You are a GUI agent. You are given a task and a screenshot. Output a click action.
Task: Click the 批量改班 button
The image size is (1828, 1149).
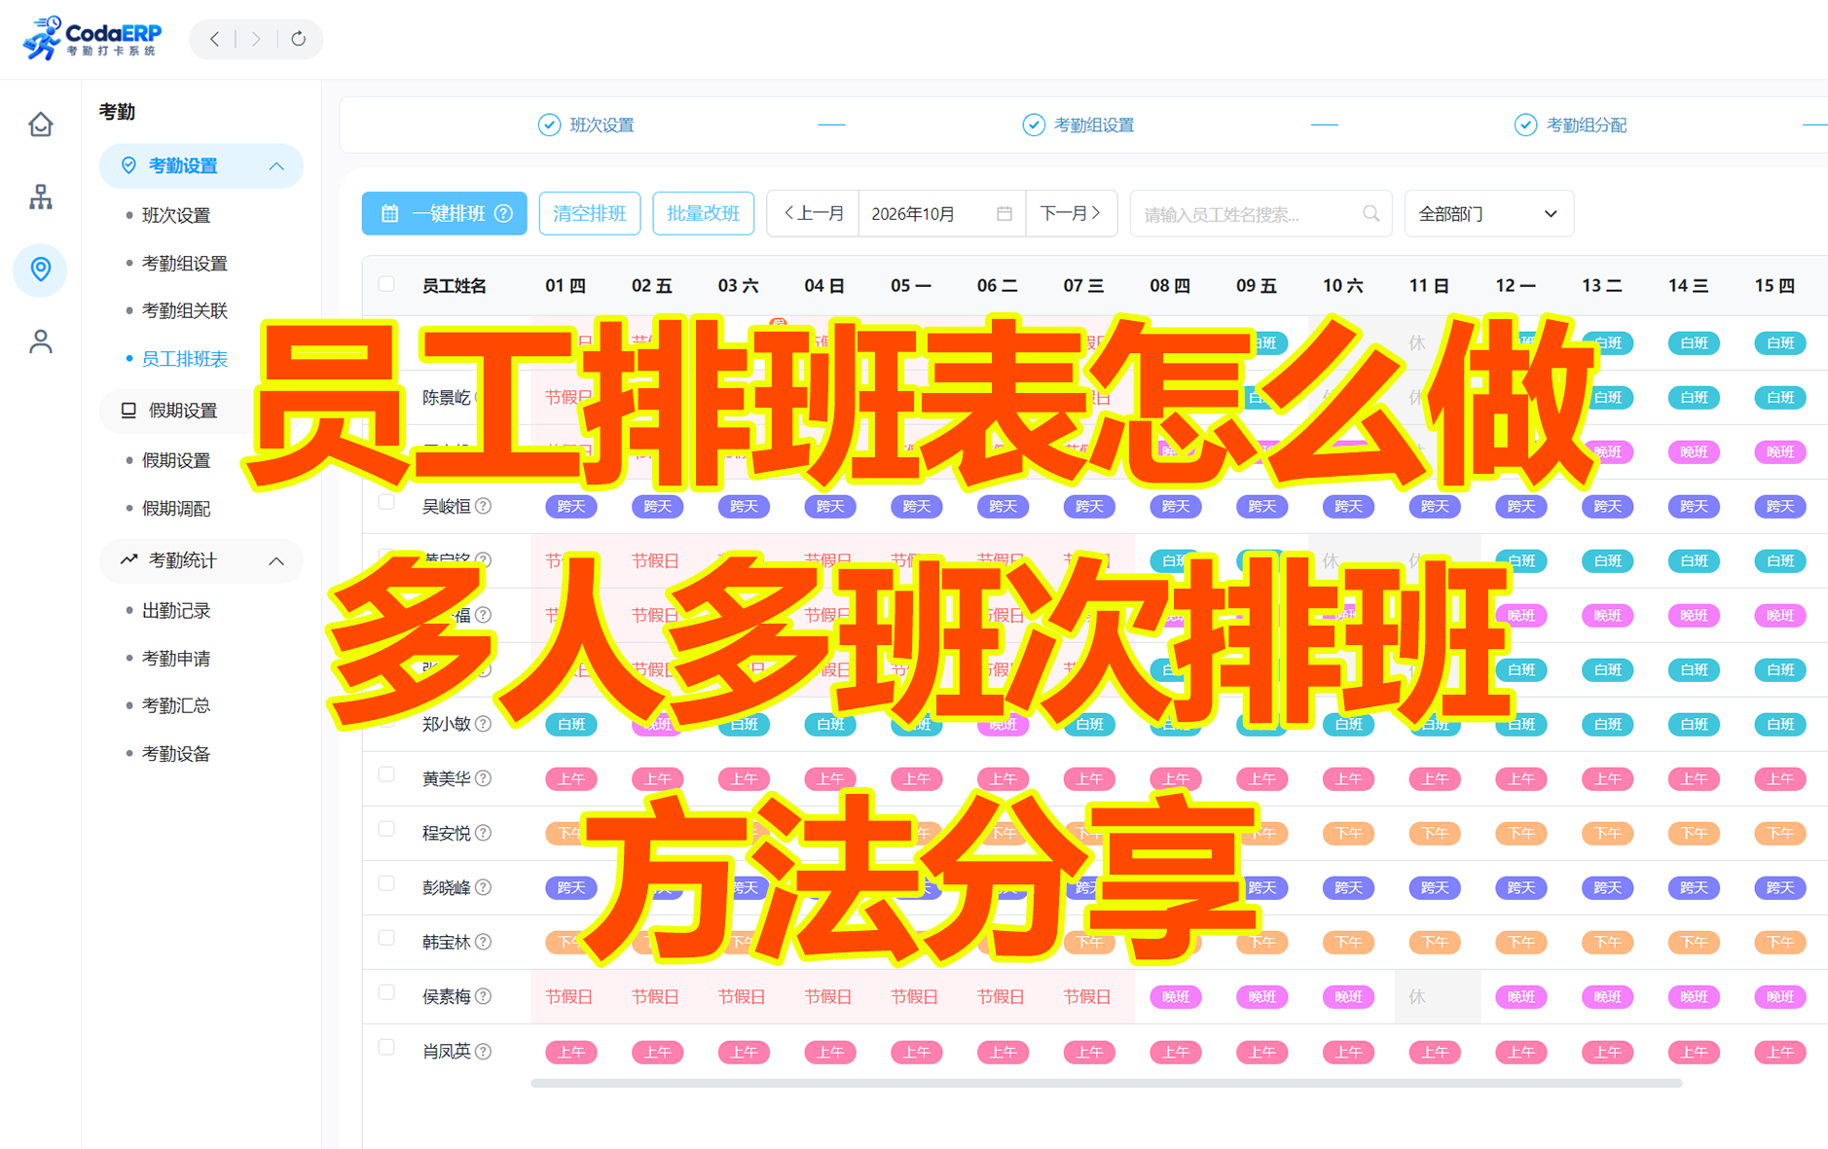[x=703, y=213]
